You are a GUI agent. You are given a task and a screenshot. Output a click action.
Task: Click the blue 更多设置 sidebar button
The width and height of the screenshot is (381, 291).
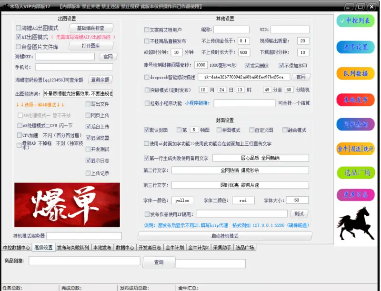tap(356, 47)
